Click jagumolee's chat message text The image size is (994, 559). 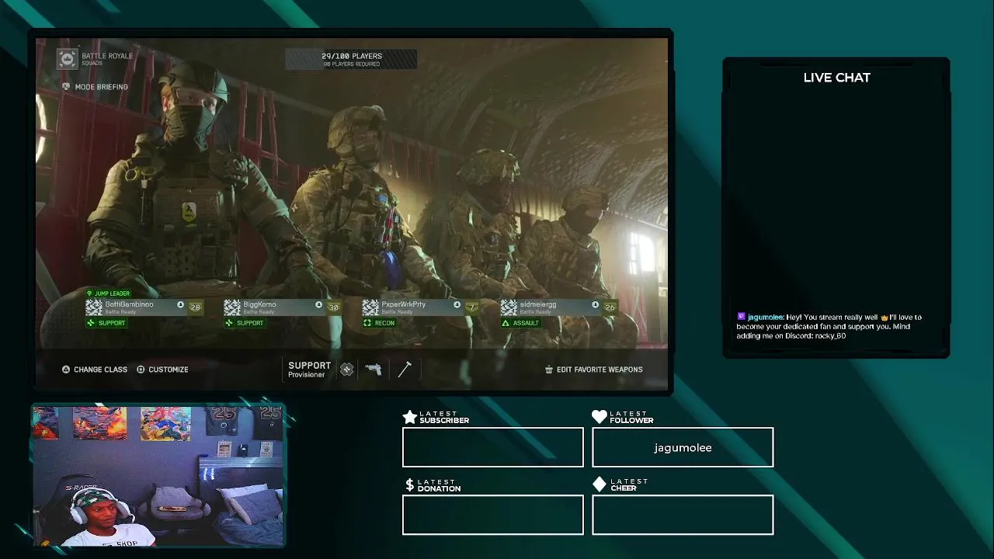[x=829, y=327]
